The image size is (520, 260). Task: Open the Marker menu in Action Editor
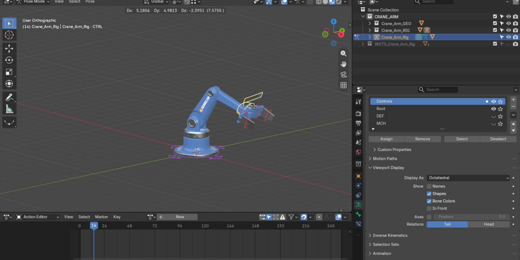click(101, 217)
